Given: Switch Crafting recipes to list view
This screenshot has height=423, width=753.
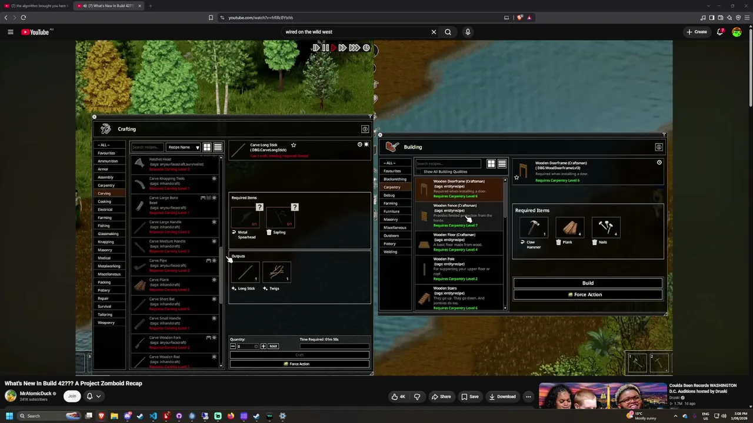Looking at the screenshot, I should click(218, 147).
